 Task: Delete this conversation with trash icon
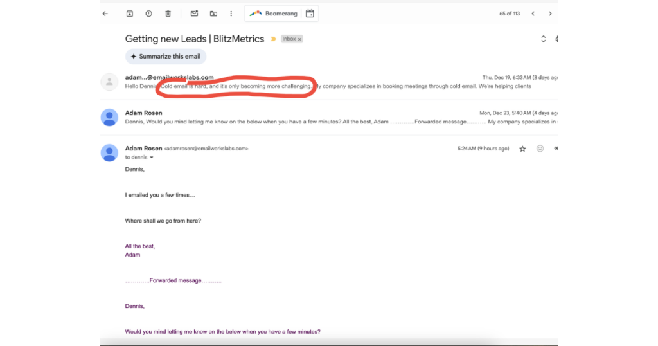[168, 14]
